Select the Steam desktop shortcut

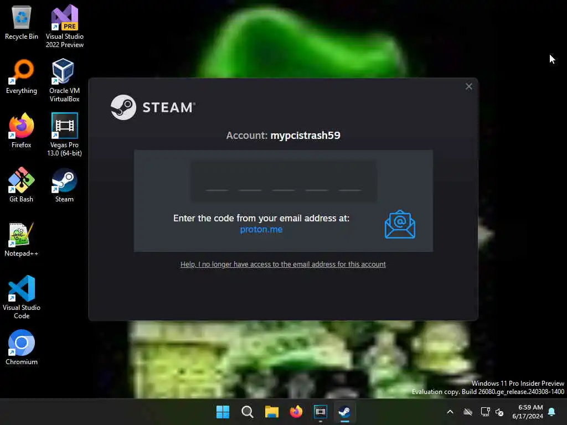pyautogui.click(x=64, y=185)
